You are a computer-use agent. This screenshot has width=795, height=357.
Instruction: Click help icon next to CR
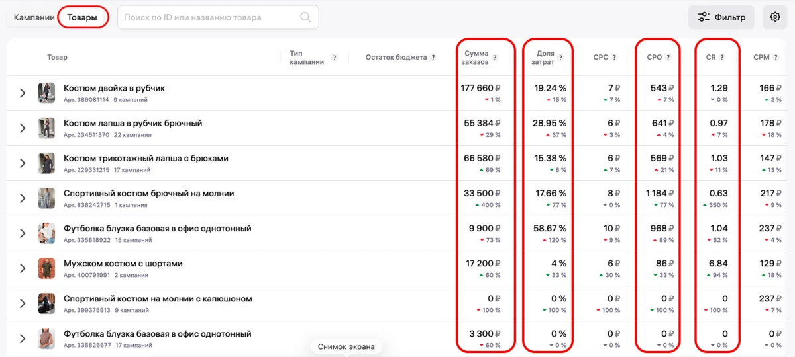[722, 58]
